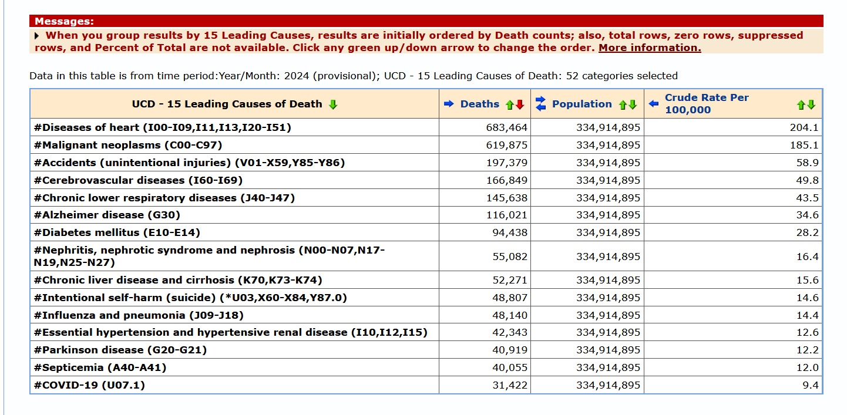Open the More information link
Screen dimensions: 847x415
(x=650, y=48)
